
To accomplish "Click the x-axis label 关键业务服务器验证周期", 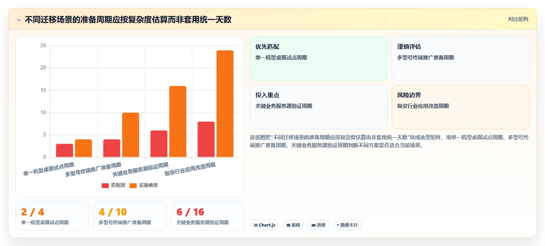I will point(141,169).
